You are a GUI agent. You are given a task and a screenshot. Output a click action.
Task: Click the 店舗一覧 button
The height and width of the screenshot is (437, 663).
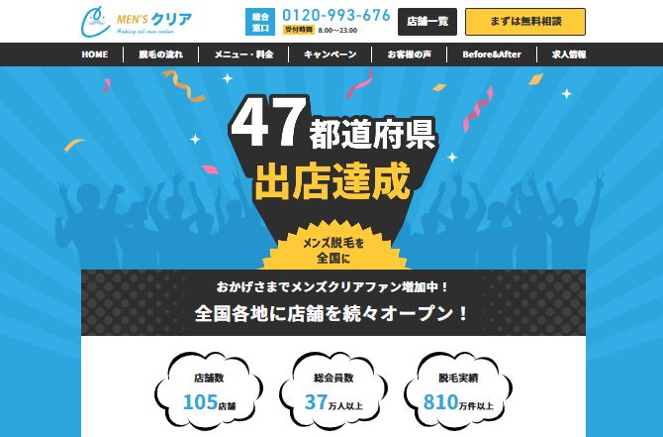pos(427,22)
